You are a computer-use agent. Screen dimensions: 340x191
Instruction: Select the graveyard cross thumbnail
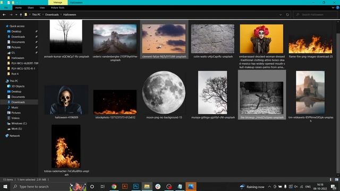(x=261, y=98)
